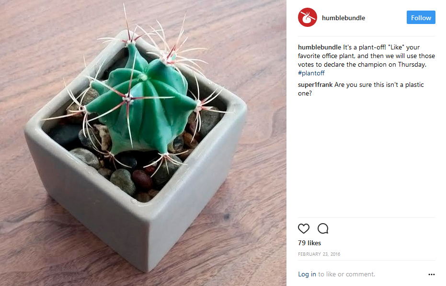Open humblebundle username at caption start

[320, 48]
